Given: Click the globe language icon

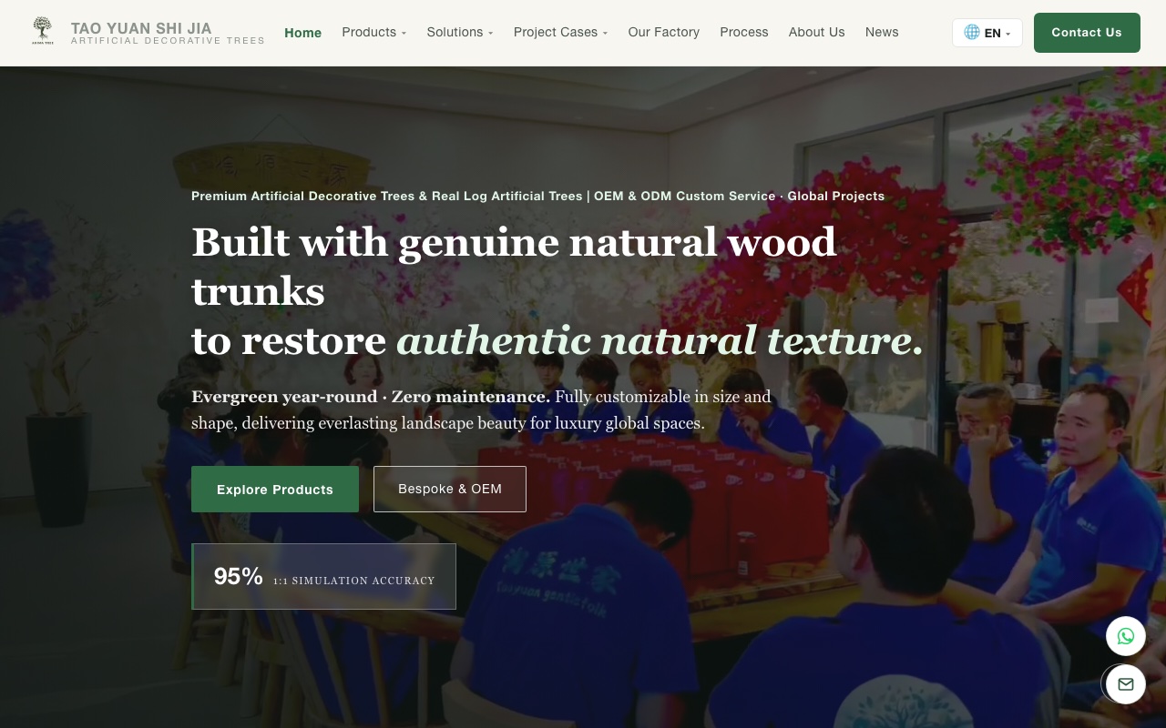Looking at the screenshot, I should pyautogui.click(x=972, y=32).
